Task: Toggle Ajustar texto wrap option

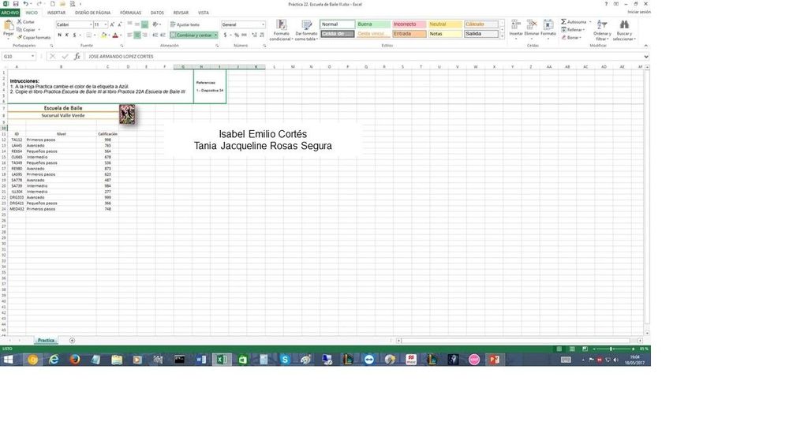Action: tap(185, 24)
